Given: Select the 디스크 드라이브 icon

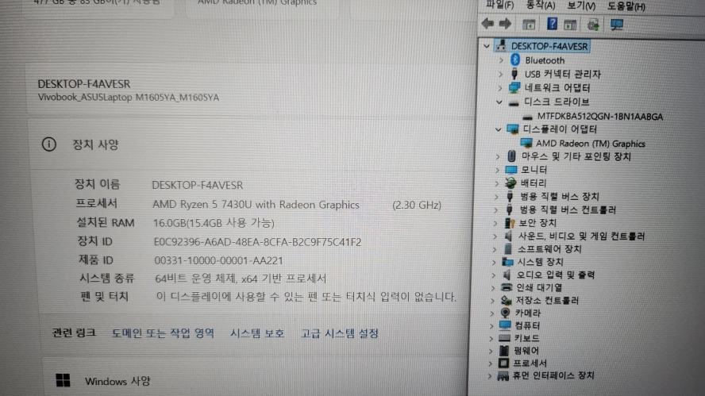Looking at the screenshot, I should [514, 102].
